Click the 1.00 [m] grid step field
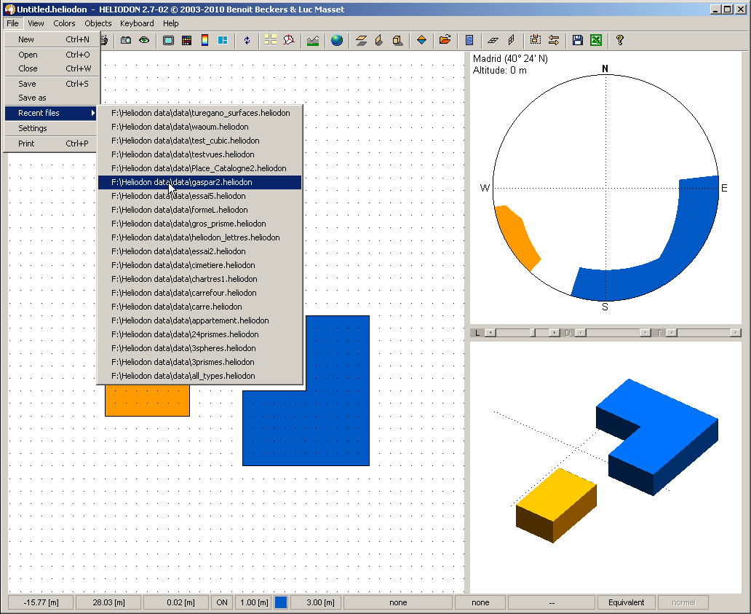 [x=254, y=602]
